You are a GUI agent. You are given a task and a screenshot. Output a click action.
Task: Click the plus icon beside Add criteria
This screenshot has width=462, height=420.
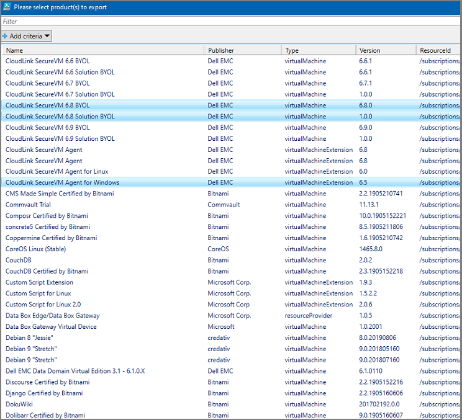tap(5, 36)
